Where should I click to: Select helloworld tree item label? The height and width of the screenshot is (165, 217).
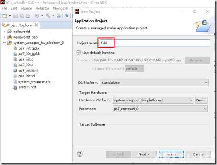21,32
